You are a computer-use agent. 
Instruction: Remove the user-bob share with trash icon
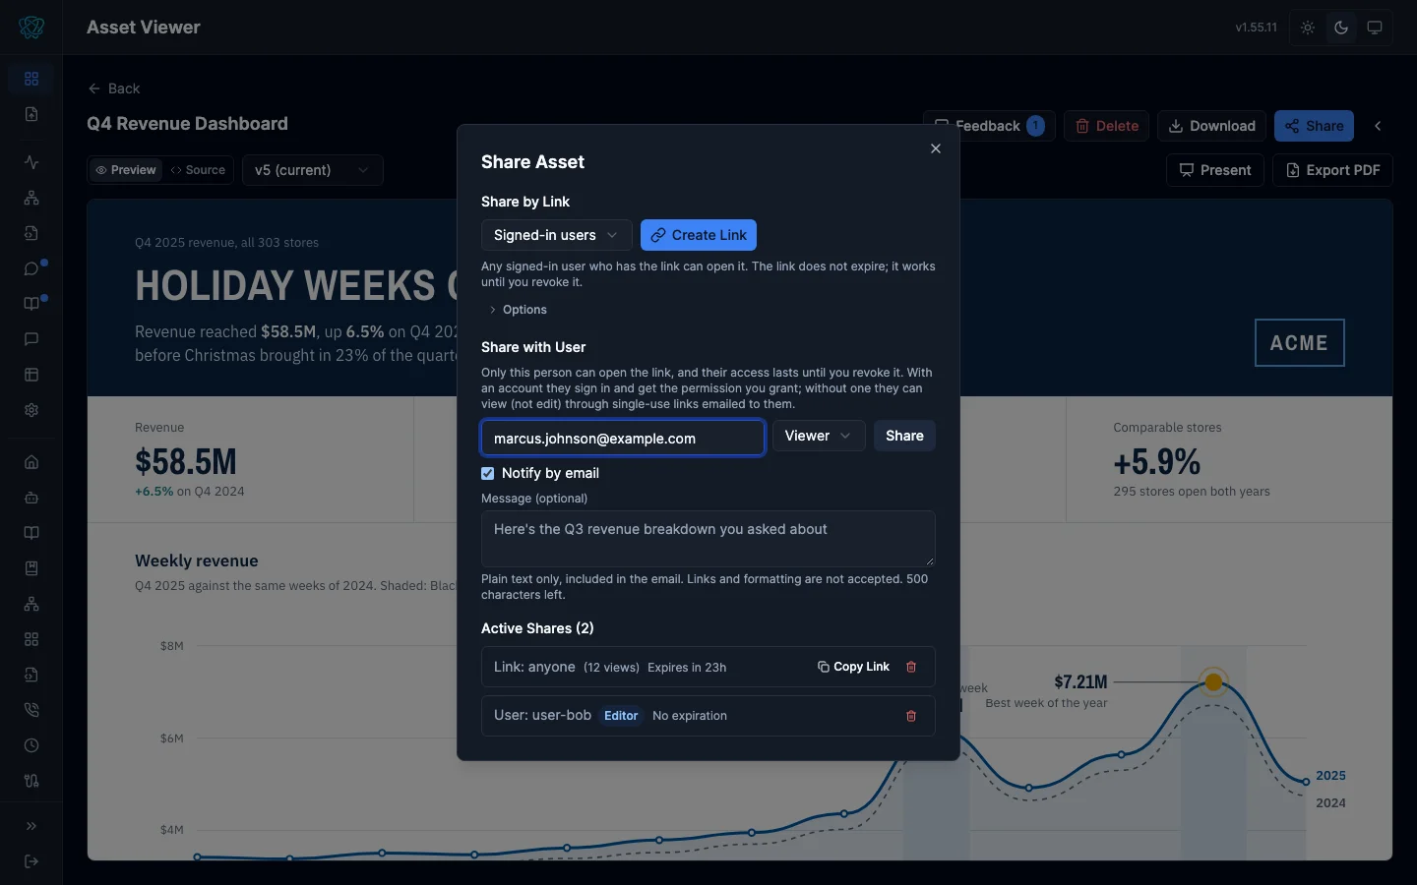click(911, 716)
